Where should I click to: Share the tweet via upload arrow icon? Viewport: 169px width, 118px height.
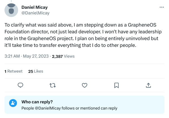pyautogui.click(x=148, y=85)
